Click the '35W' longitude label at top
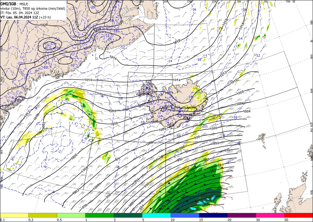 [92, 2]
